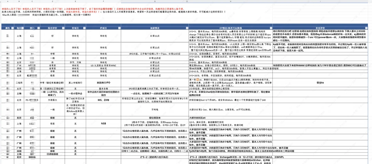Select the cell starting 大部分日常2-3ot
Image resolution: width=372 pixels, height=164 pixels.
(x=230, y=110)
